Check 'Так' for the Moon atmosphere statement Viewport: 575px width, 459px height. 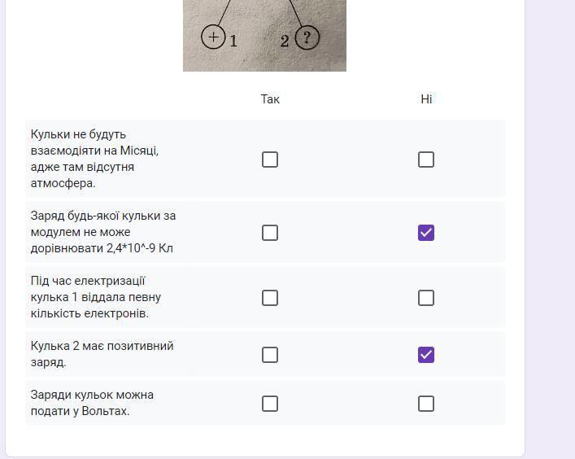[270, 160]
